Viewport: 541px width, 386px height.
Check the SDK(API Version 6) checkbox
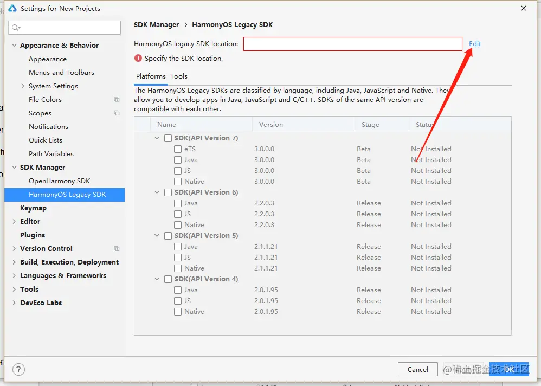[168, 192]
